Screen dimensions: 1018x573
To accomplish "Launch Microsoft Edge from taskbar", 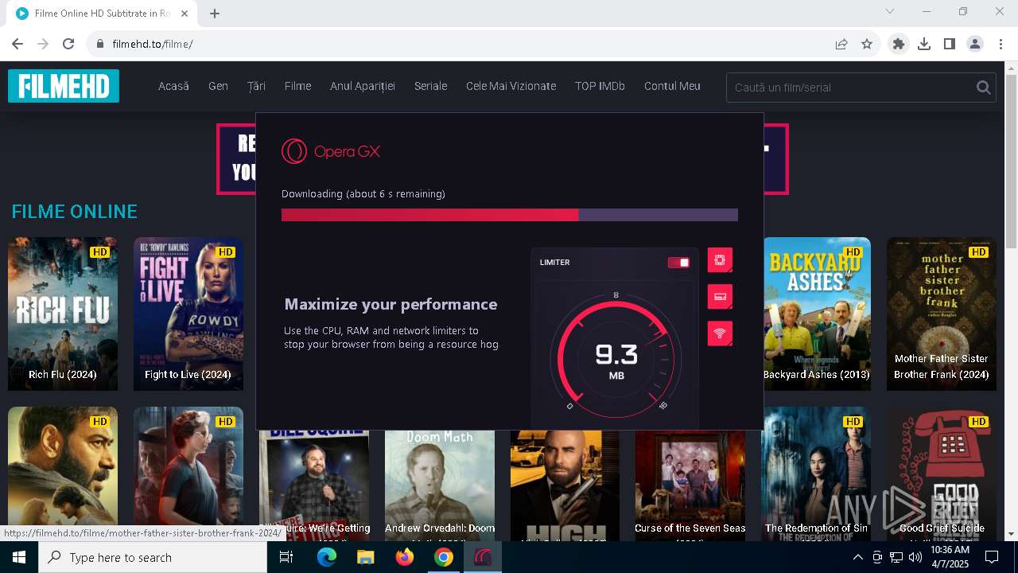I will tap(327, 557).
